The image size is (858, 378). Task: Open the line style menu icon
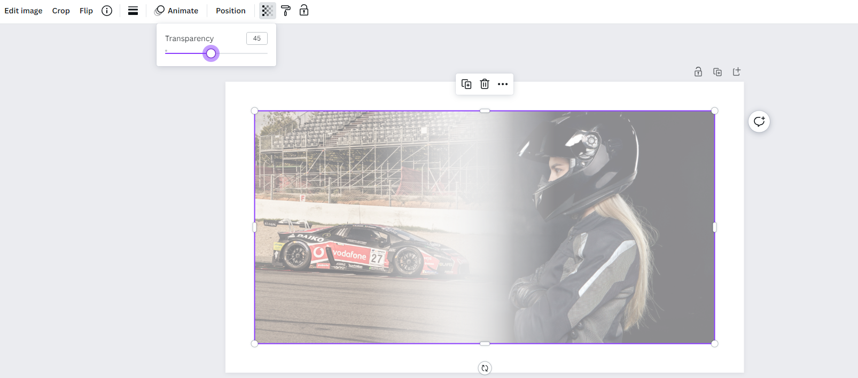(133, 11)
